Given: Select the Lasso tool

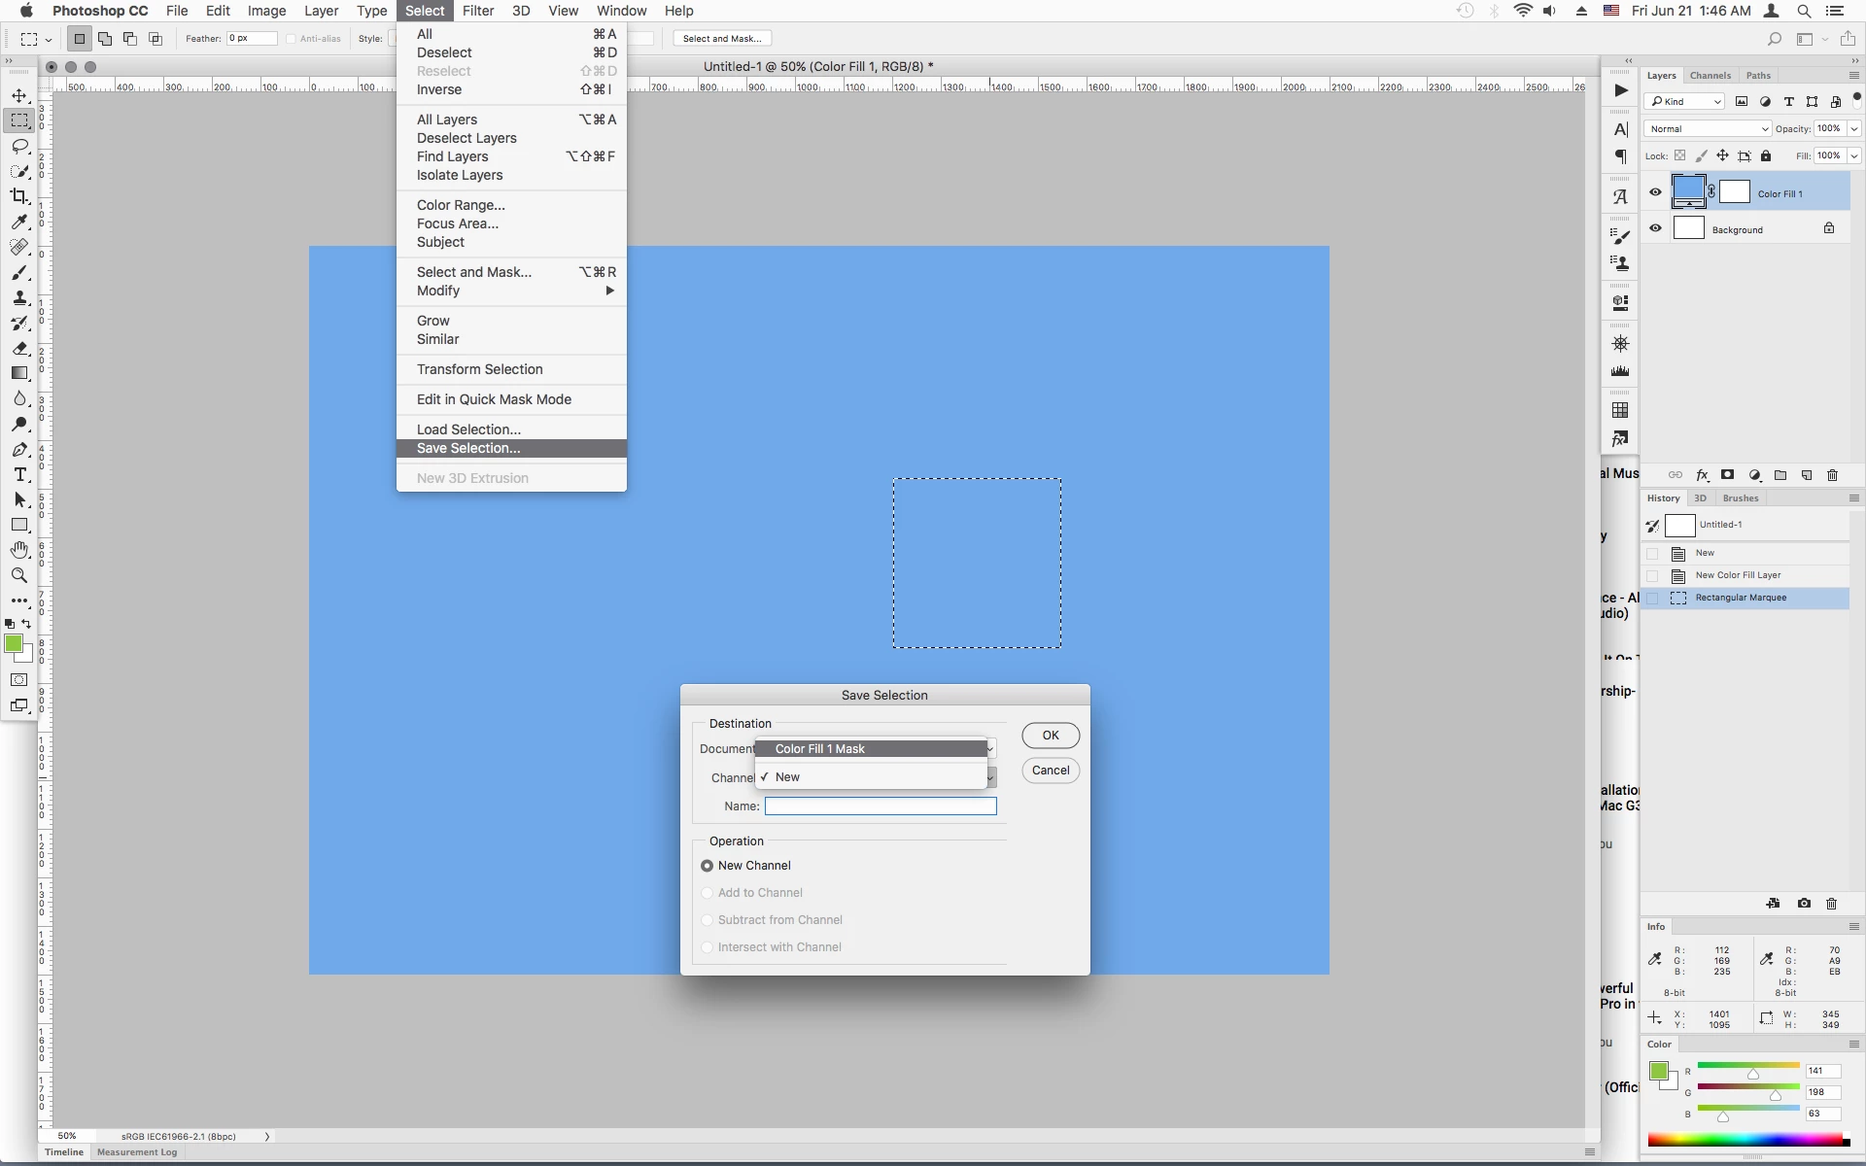Looking at the screenshot, I should [19, 146].
